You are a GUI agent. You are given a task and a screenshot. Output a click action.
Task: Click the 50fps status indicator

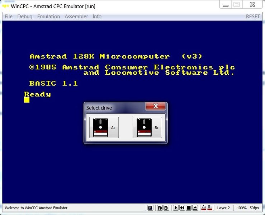click(254, 208)
